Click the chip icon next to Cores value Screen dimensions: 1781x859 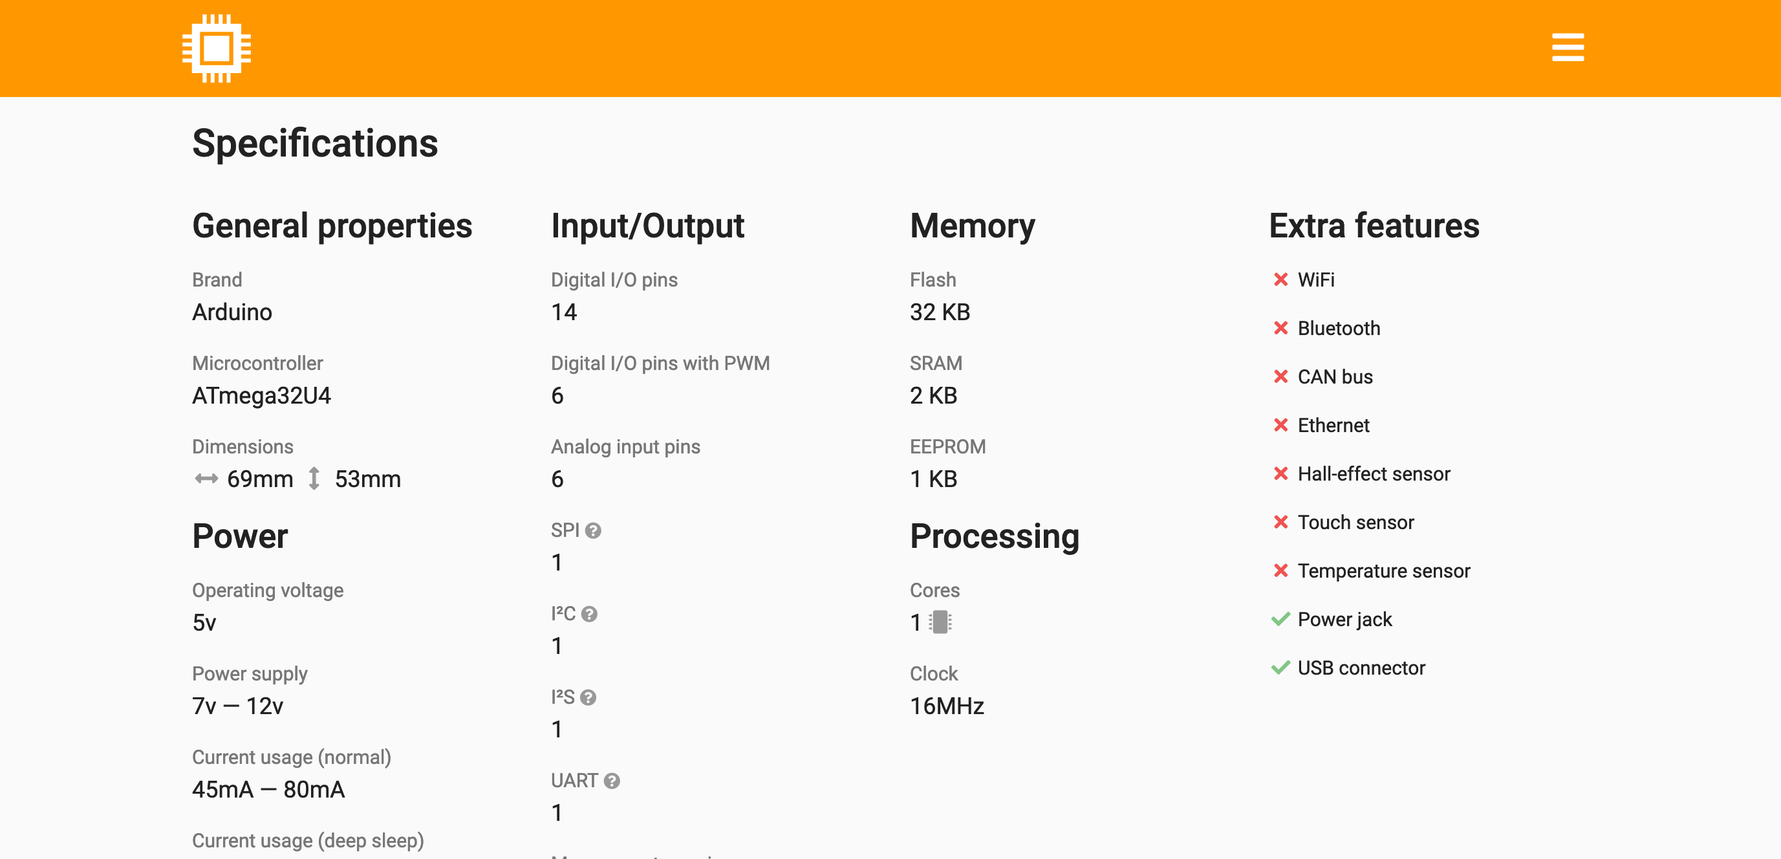point(940,622)
